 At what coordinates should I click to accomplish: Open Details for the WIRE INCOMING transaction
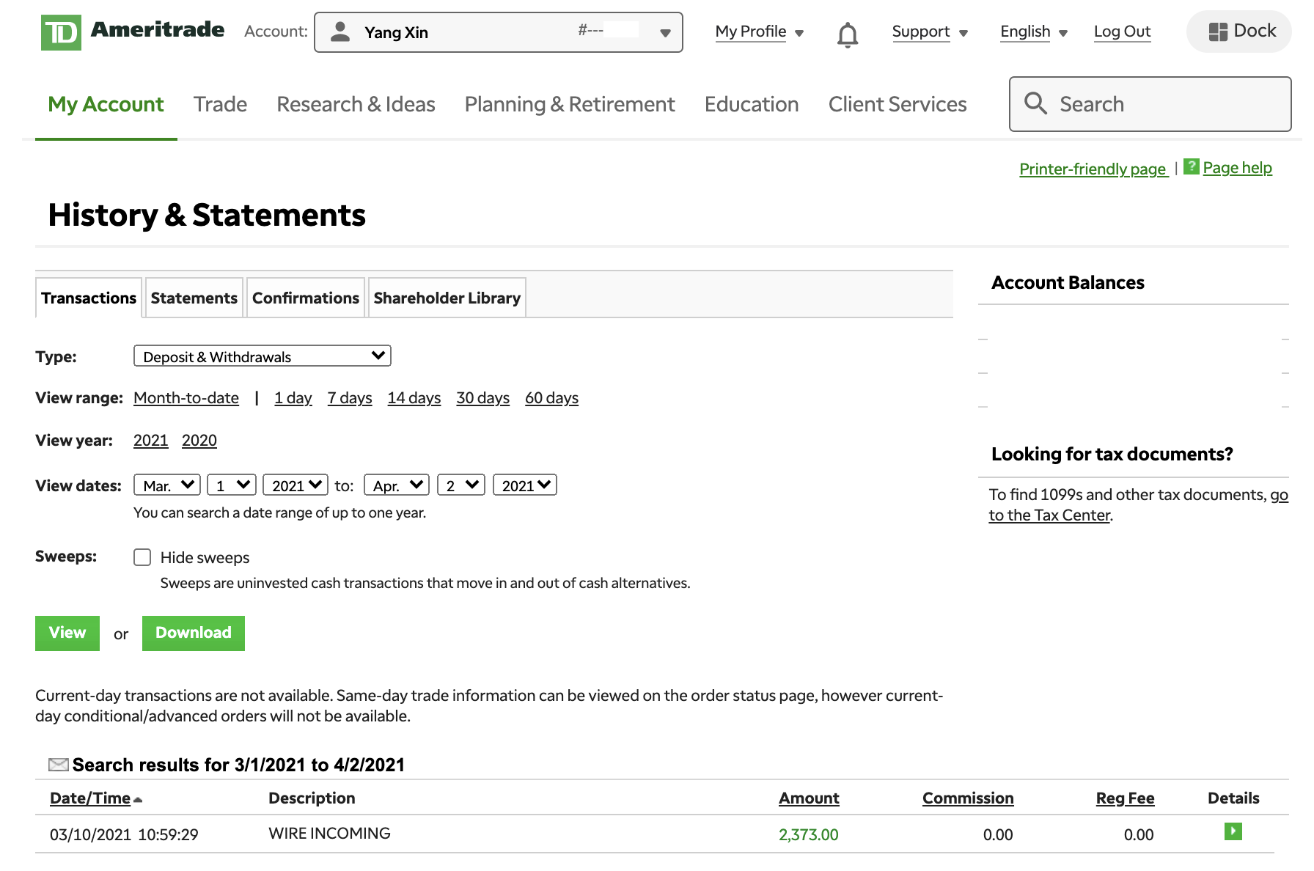[x=1233, y=831]
